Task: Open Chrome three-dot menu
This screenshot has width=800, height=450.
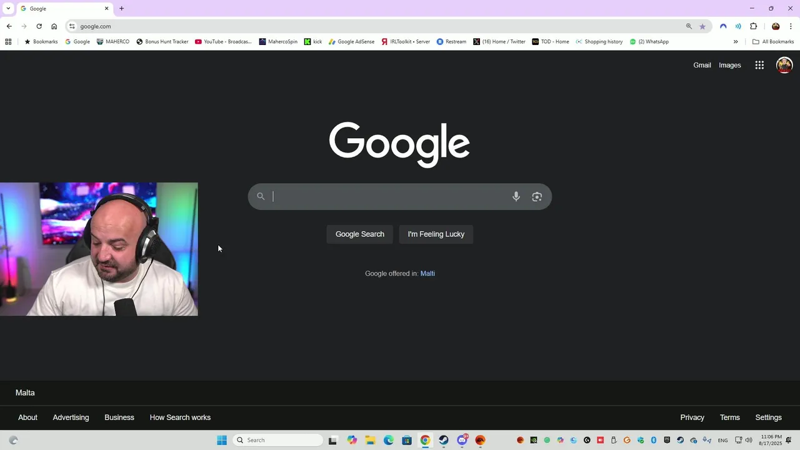Action: pyautogui.click(x=791, y=26)
